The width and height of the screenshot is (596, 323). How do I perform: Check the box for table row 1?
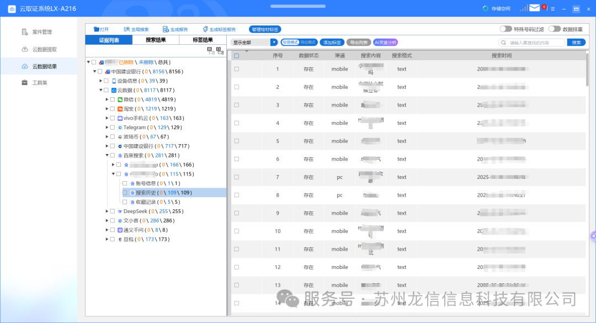click(x=236, y=69)
